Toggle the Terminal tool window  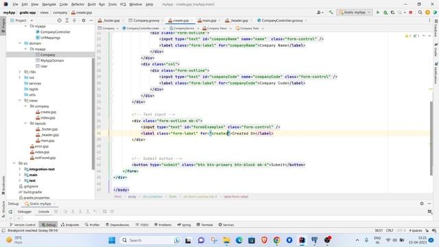(204, 224)
